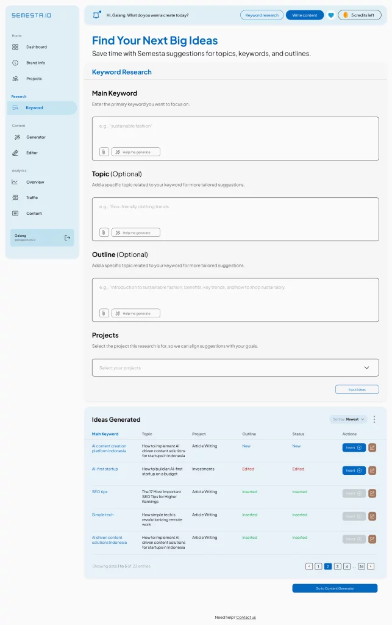Go to page 4 of results

pos(347,566)
